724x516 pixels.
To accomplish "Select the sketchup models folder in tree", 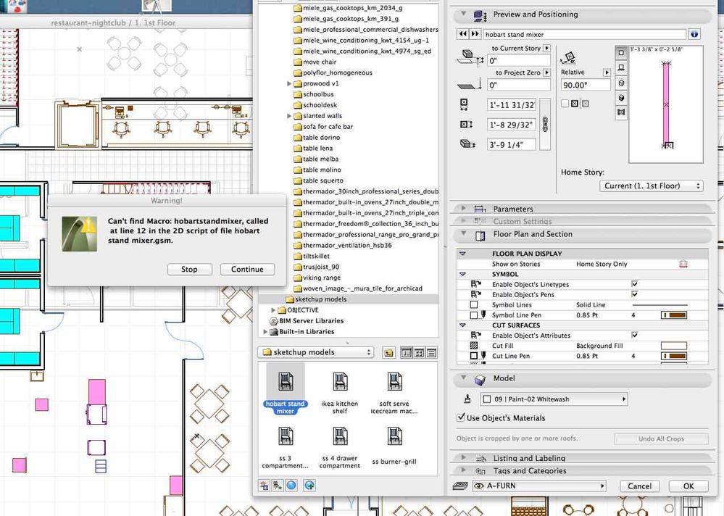I will coord(319,299).
